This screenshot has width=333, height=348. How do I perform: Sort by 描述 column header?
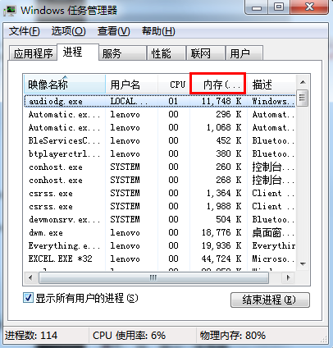[x=271, y=85]
